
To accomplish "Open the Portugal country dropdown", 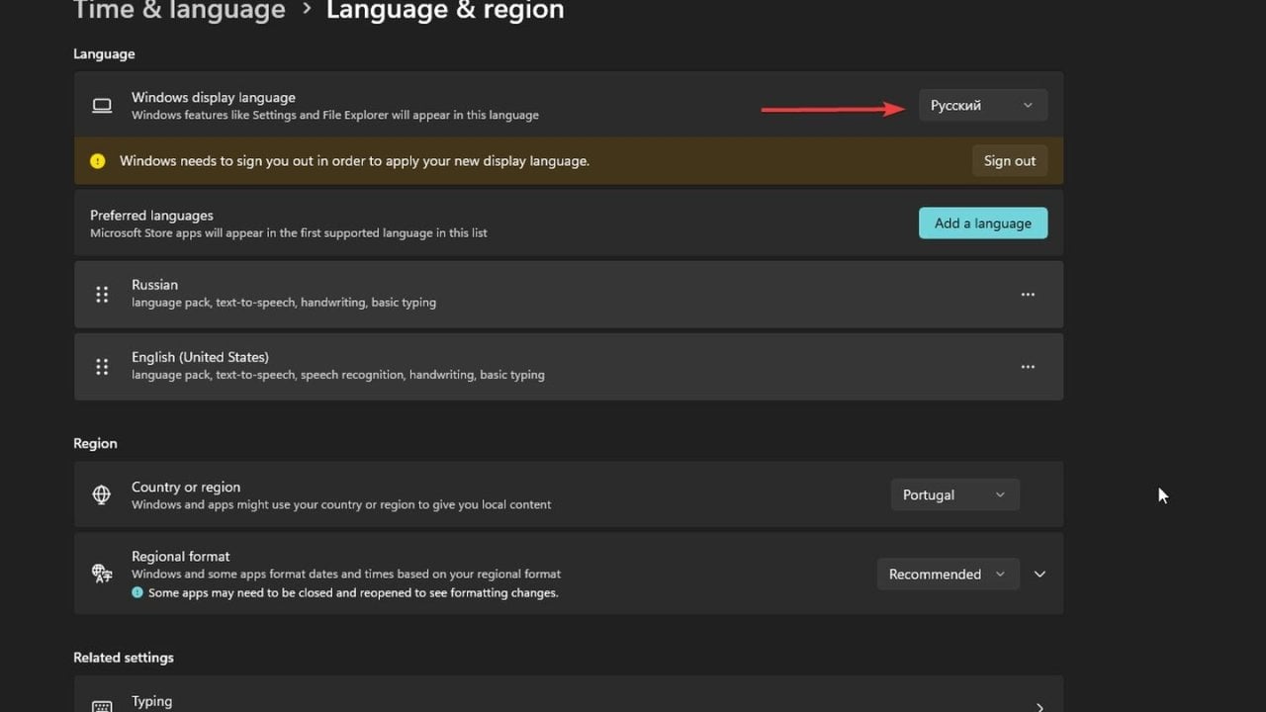I will pos(954,494).
